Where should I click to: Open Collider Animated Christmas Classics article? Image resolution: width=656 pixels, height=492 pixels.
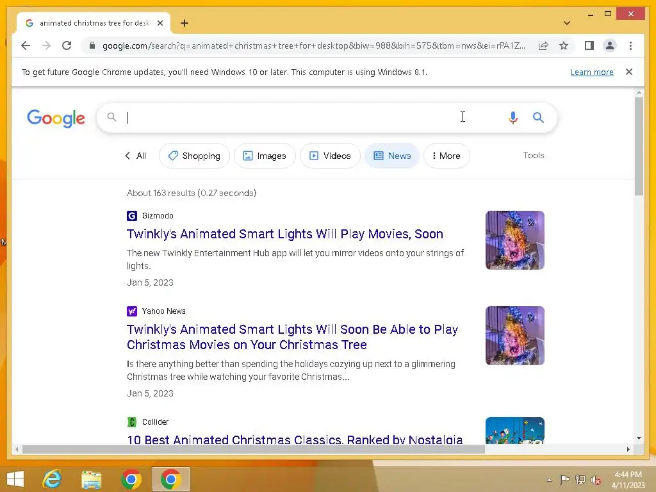coord(295,439)
